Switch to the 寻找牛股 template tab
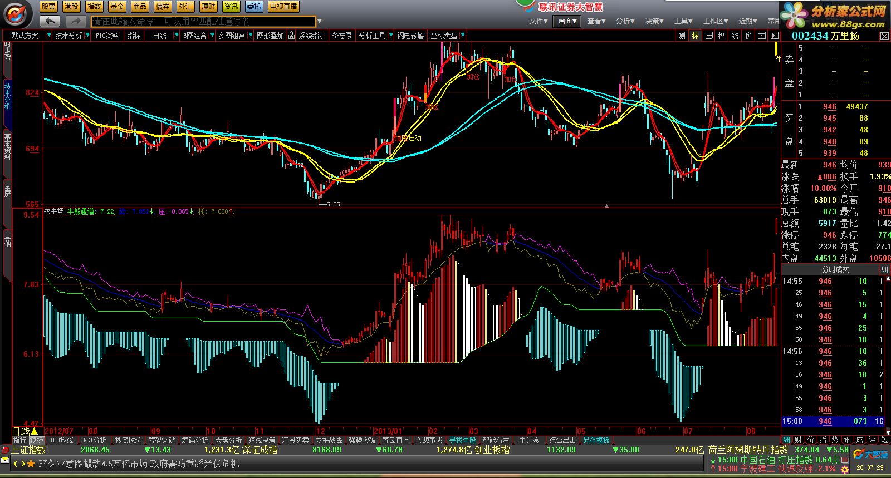 pos(462,440)
